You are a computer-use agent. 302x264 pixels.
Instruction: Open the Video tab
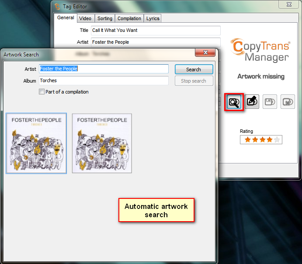(85, 18)
